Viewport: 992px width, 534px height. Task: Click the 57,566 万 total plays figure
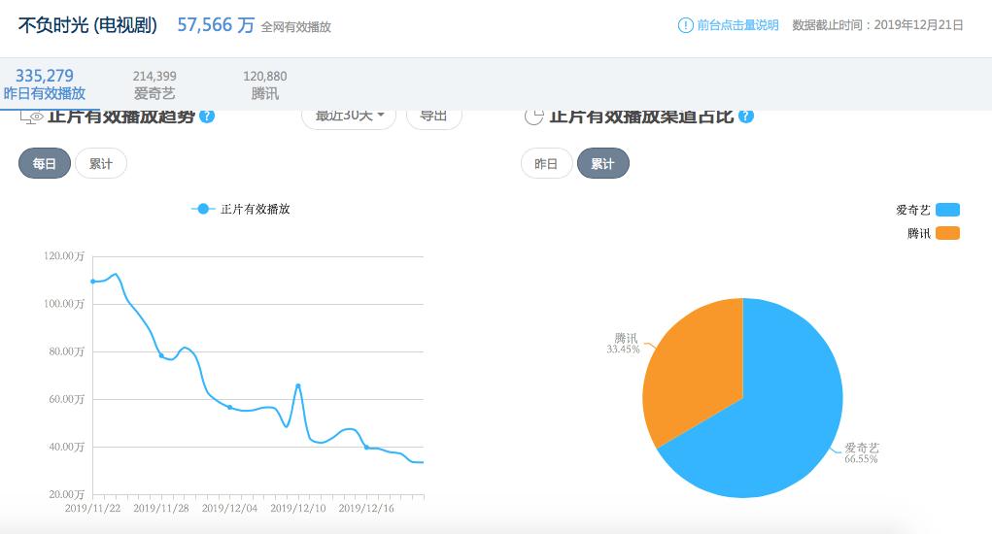pyautogui.click(x=216, y=25)
